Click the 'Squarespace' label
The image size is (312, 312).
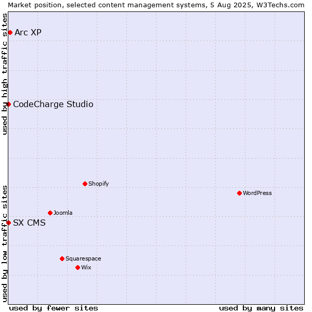point(83,258)
